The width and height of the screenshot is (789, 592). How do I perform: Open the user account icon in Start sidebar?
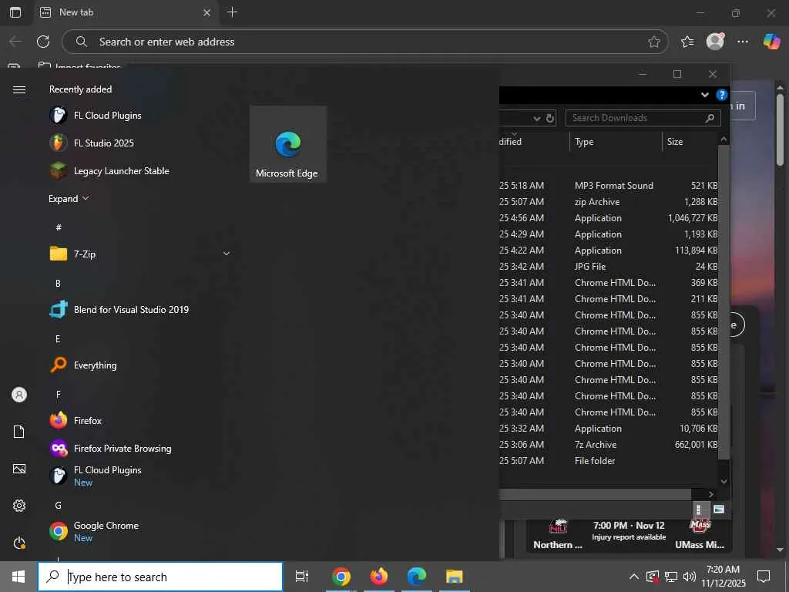pos(19,395)
